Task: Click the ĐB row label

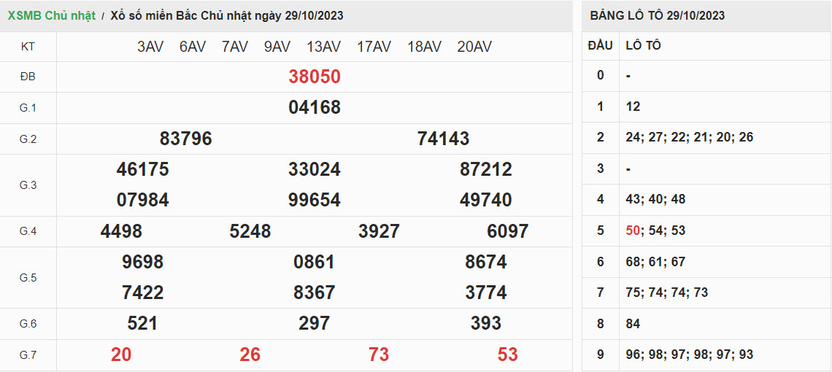Action: pos(28,77)
